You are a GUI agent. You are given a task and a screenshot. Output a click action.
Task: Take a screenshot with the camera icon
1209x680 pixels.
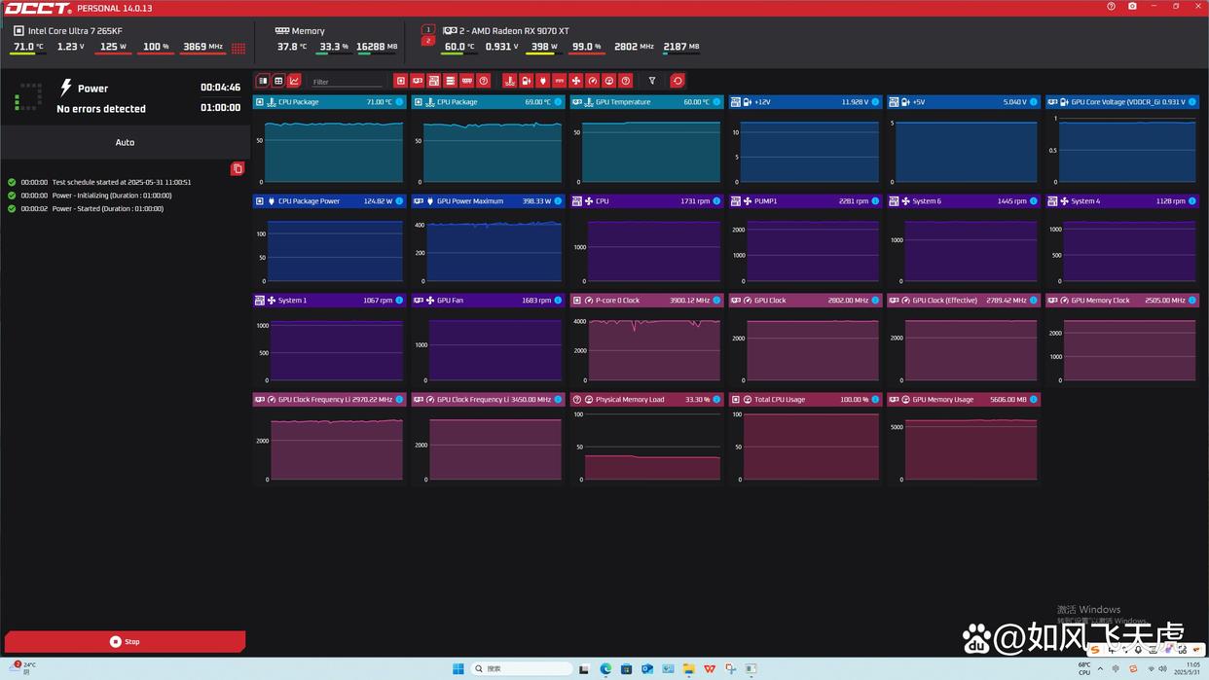pos(1132,6)
